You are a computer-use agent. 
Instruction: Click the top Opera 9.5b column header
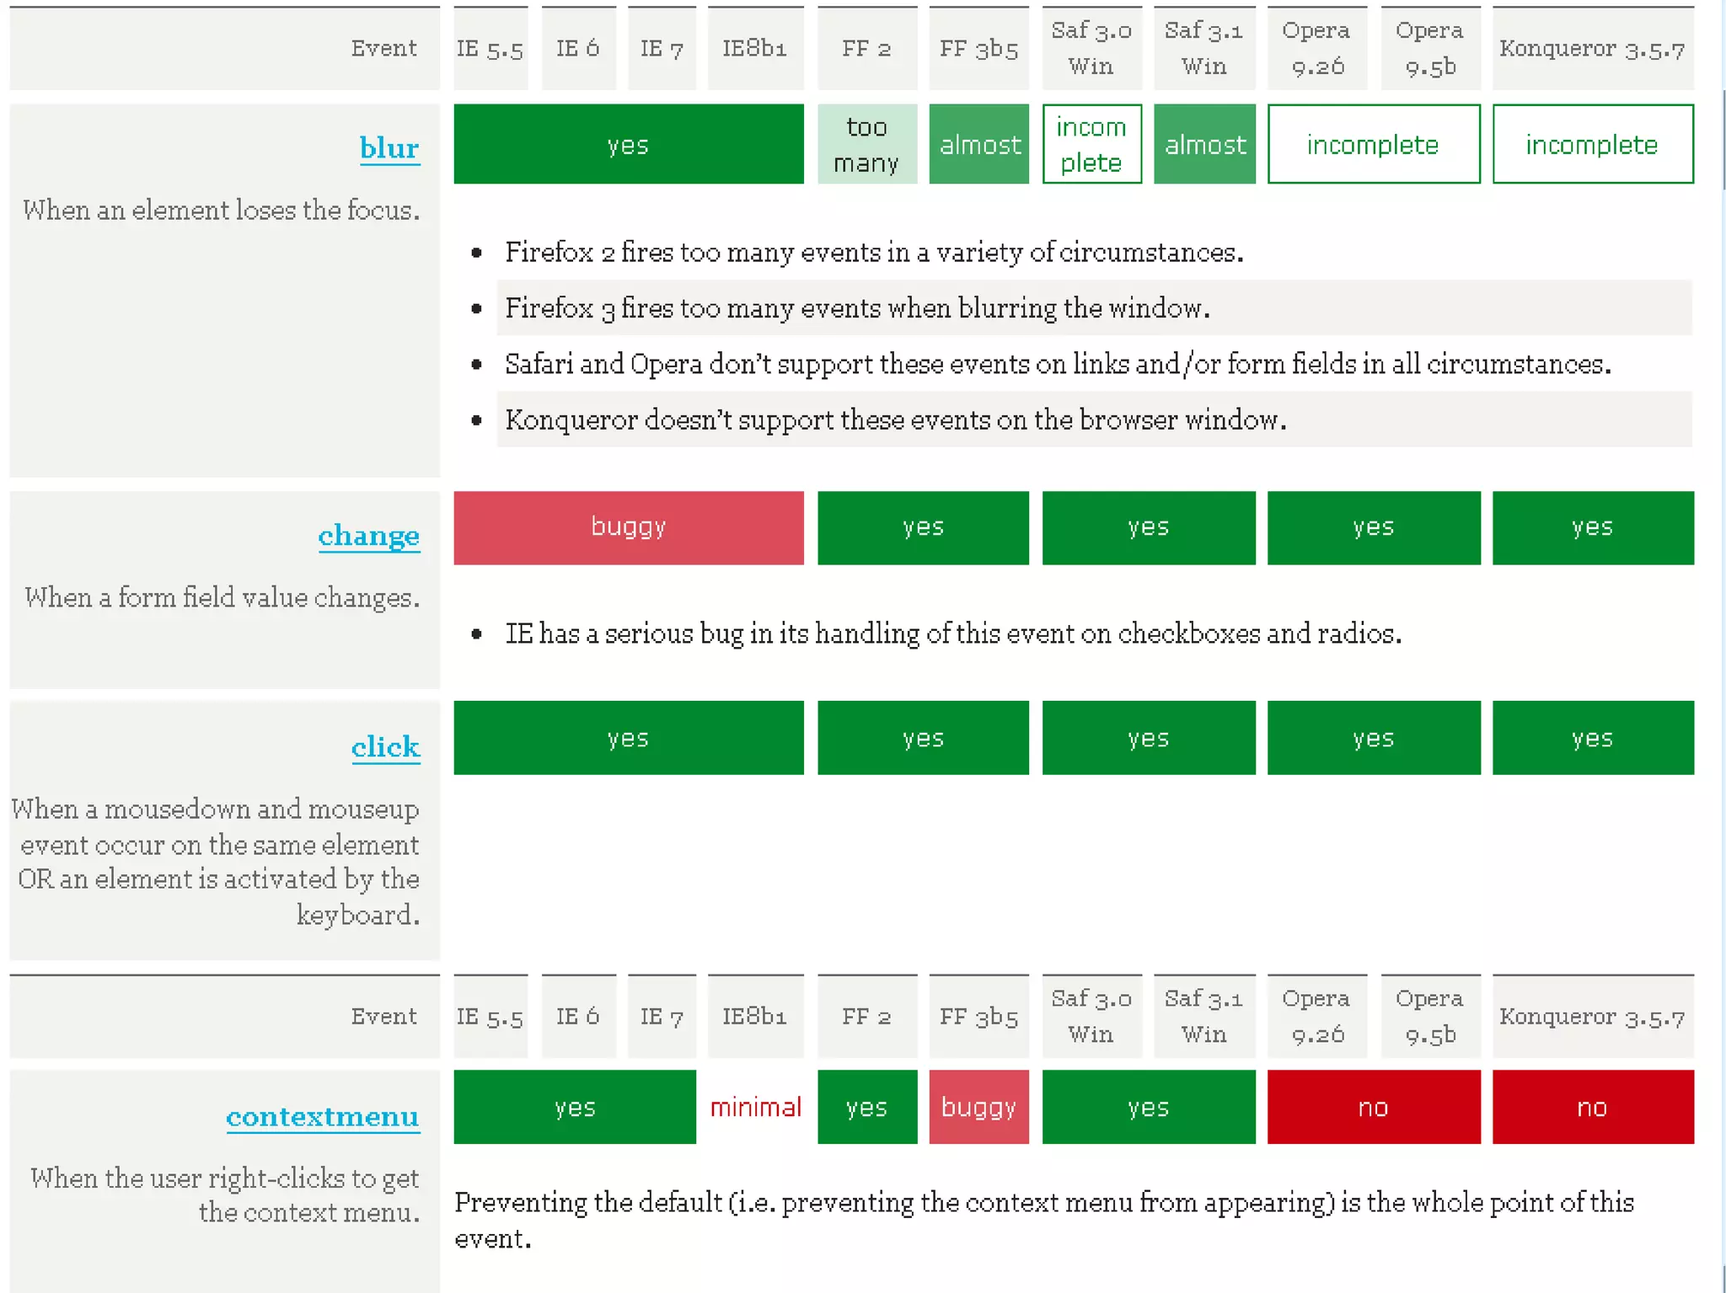tap(1429, 49)
